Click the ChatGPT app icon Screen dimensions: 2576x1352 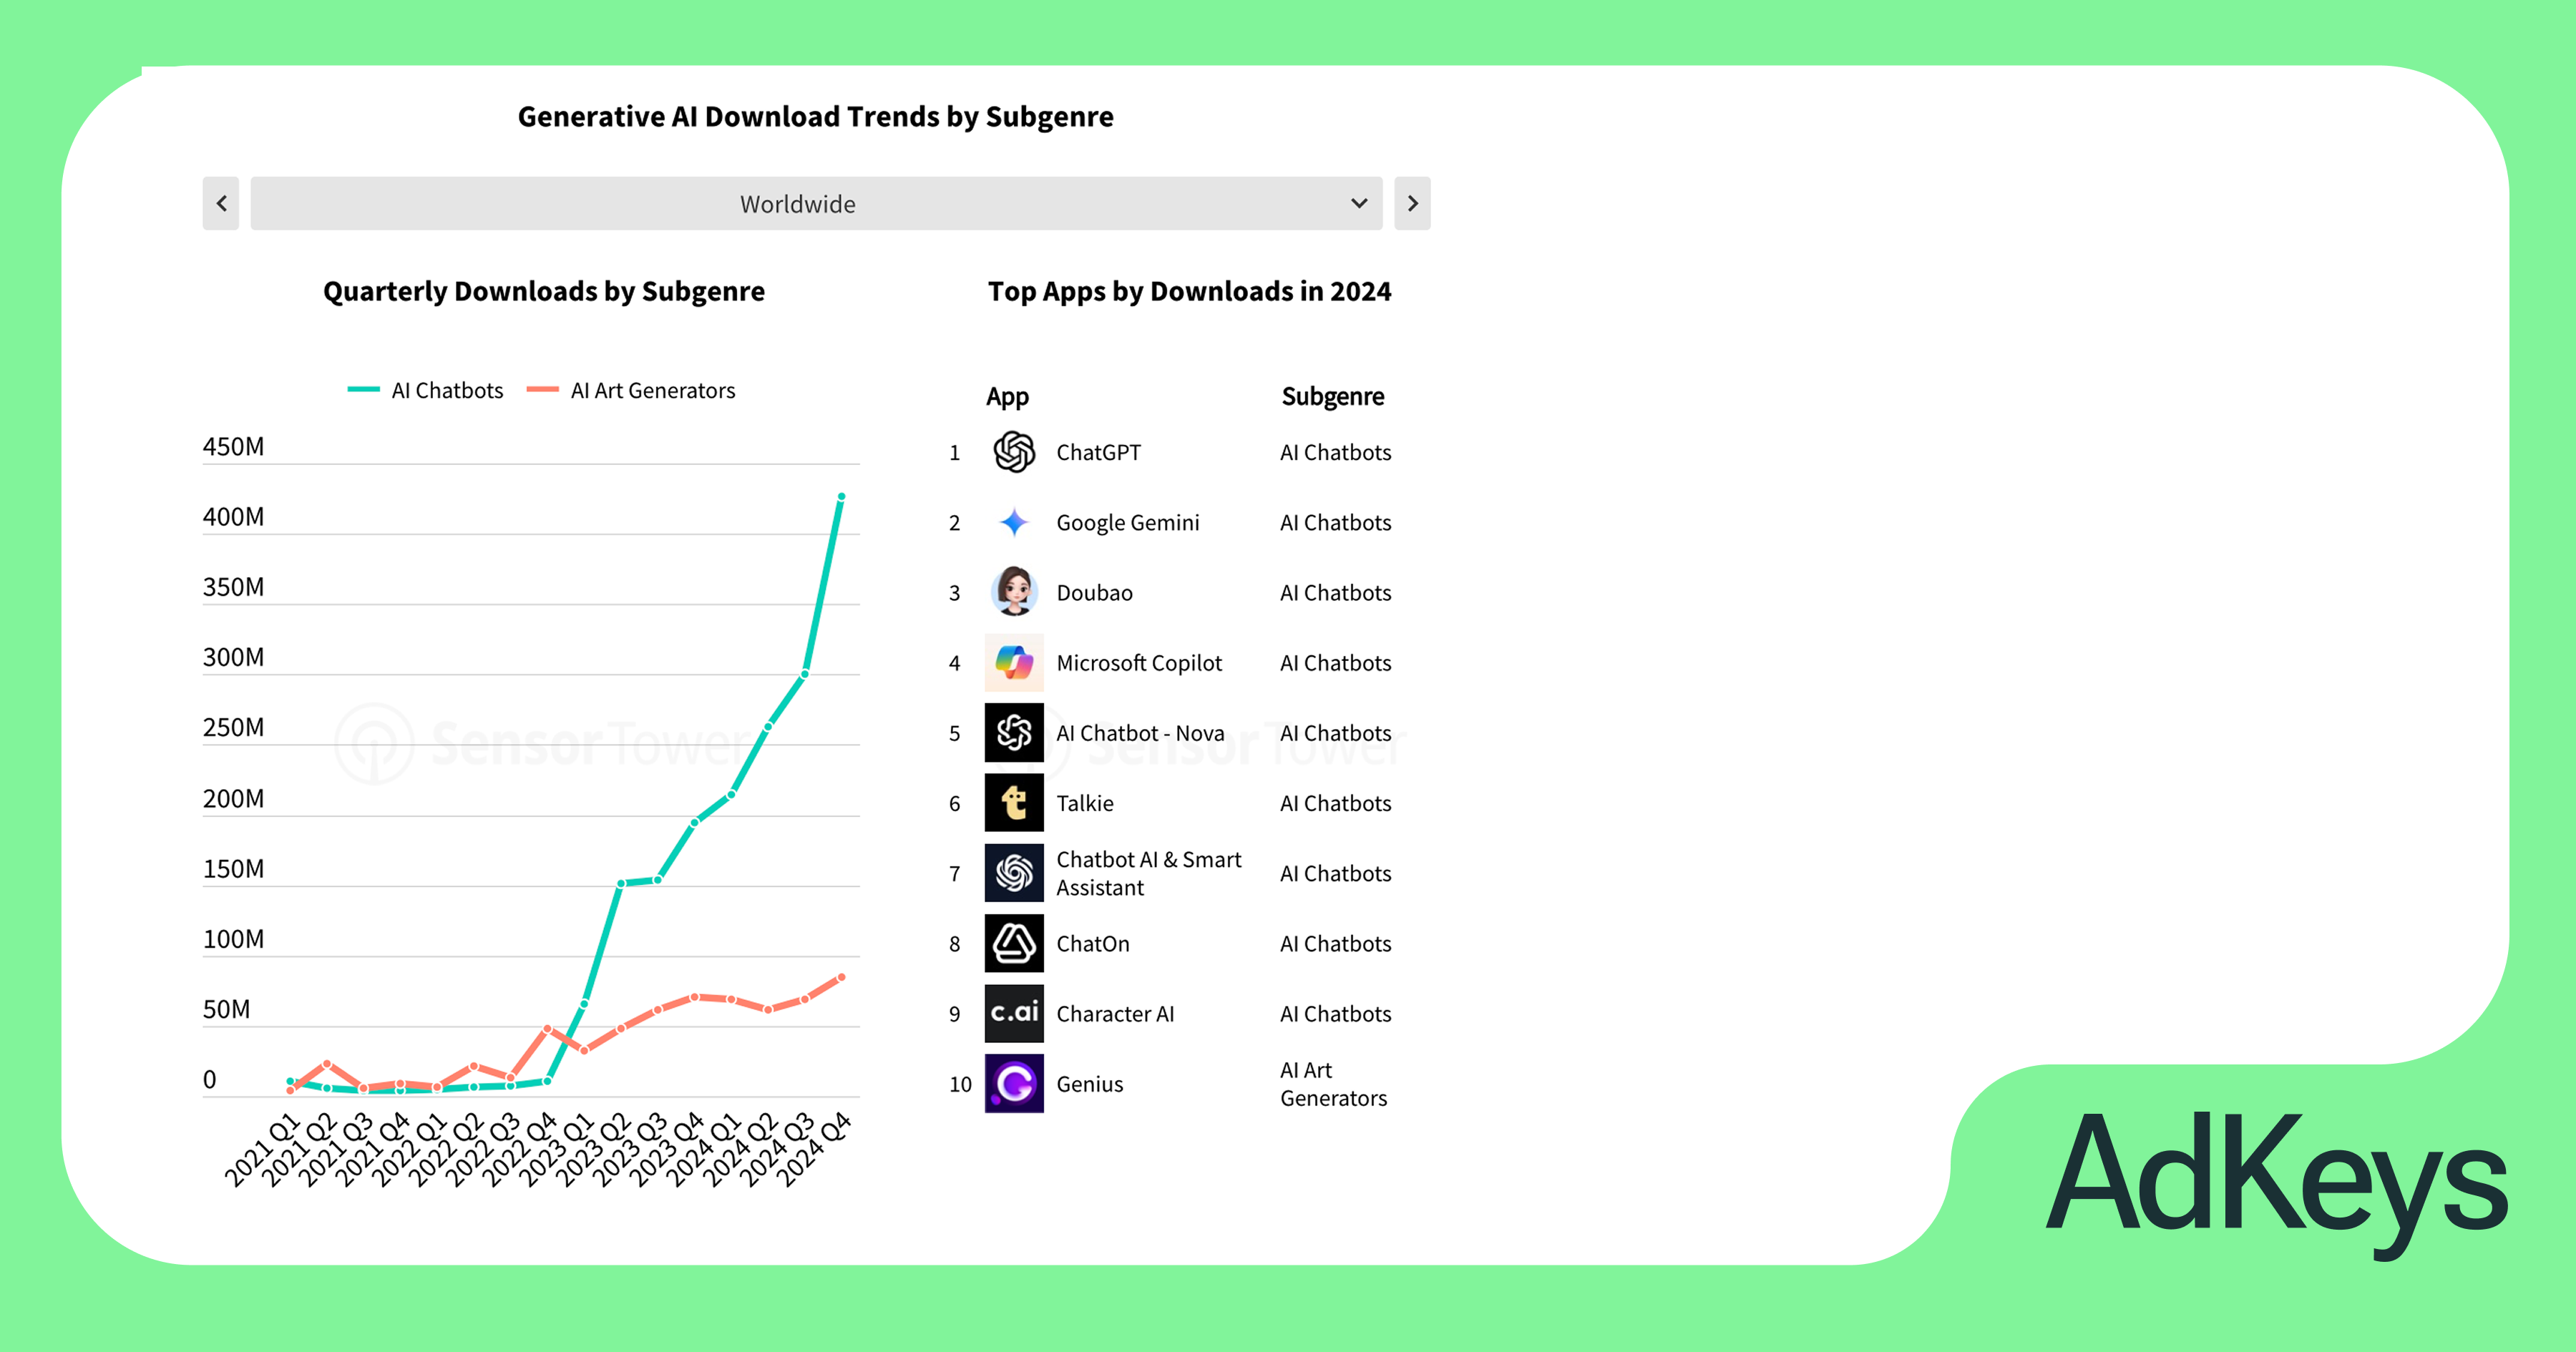1014,452
